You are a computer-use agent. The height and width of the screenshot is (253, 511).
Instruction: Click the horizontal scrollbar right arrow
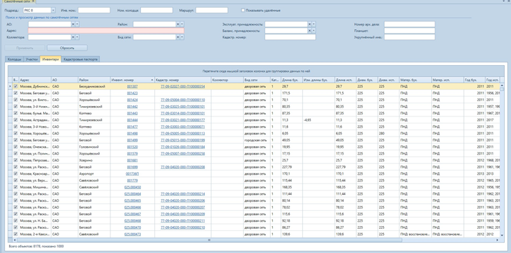coord(497,240)
